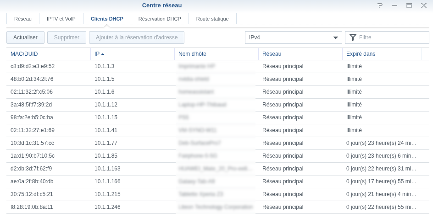Switch to the Réseau tab
Screen dimensions: 433x218
(x=23, y=19)
